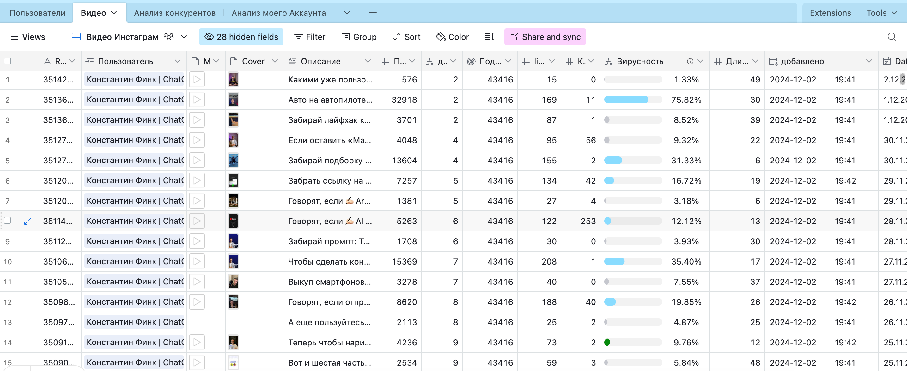This screenshot has height=371, width=907.
Task: Click Вирусность field info icon
Action: [690, 61]
